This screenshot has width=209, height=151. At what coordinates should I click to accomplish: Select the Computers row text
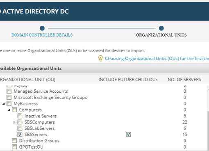tap(30, 110)
